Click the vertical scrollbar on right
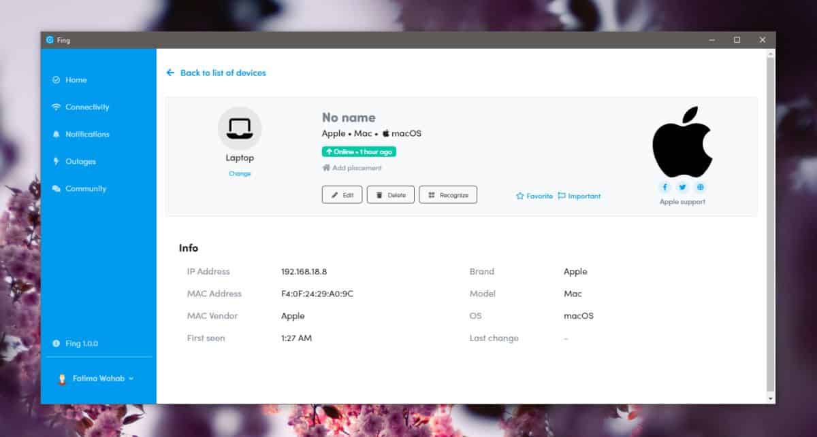 tap(771, 224)
